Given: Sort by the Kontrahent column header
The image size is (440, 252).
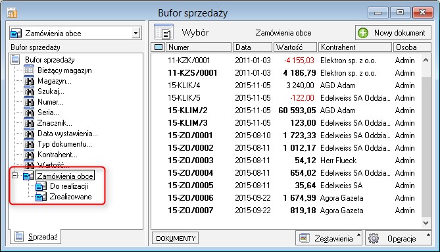Looking at the screenshot, I should pos(355,47).
